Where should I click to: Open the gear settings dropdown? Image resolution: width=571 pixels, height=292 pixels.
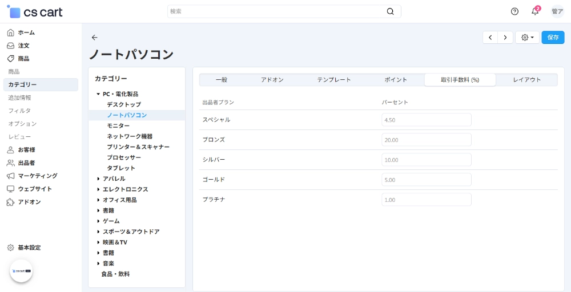pos(526,38)
